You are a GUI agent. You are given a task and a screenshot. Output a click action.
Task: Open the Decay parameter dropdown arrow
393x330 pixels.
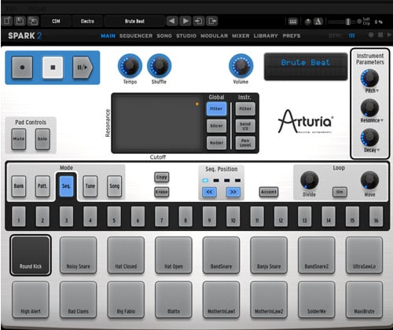tap(378, 150)
